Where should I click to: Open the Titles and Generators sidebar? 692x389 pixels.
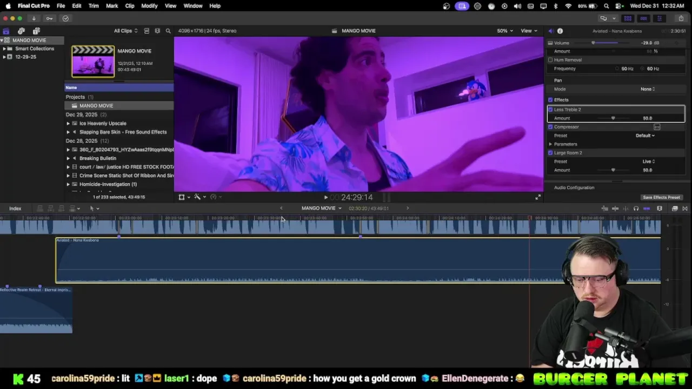point(36,31)
